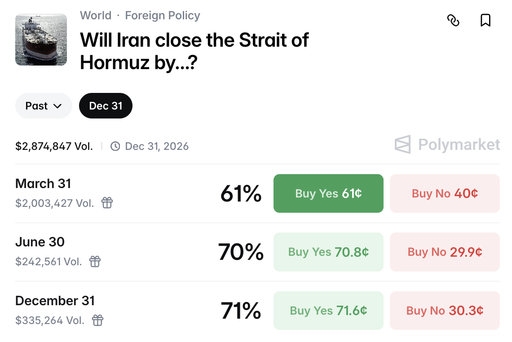Click the copy link icon
512x342 pixels.
click(x=453, y=20)
